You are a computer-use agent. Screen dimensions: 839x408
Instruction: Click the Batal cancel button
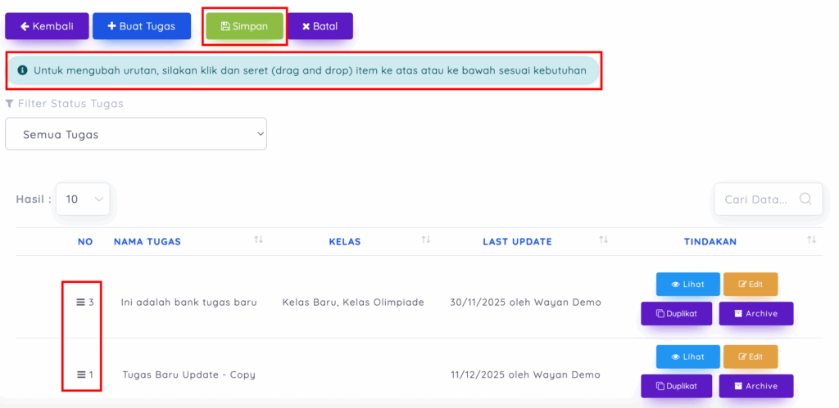[320, 26]
